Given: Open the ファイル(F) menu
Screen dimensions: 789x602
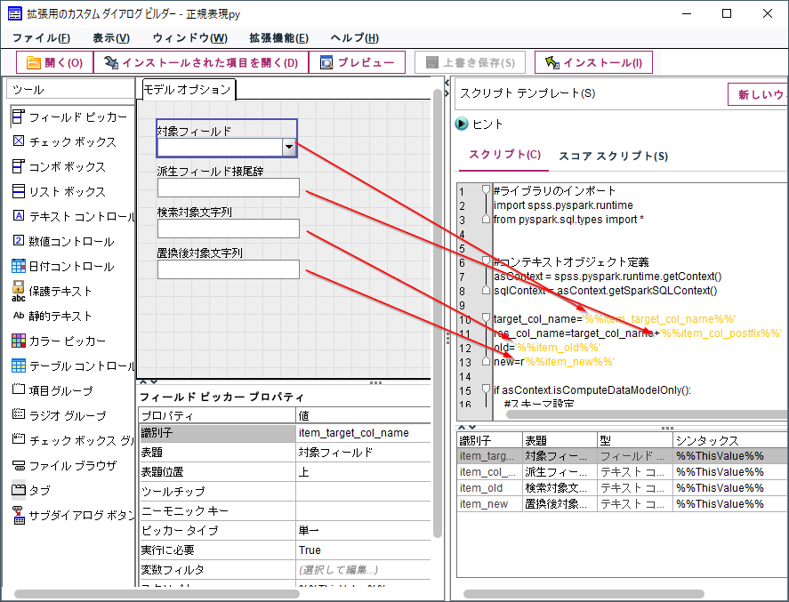Looking at the screenshot, I should (x=41, y=37).
